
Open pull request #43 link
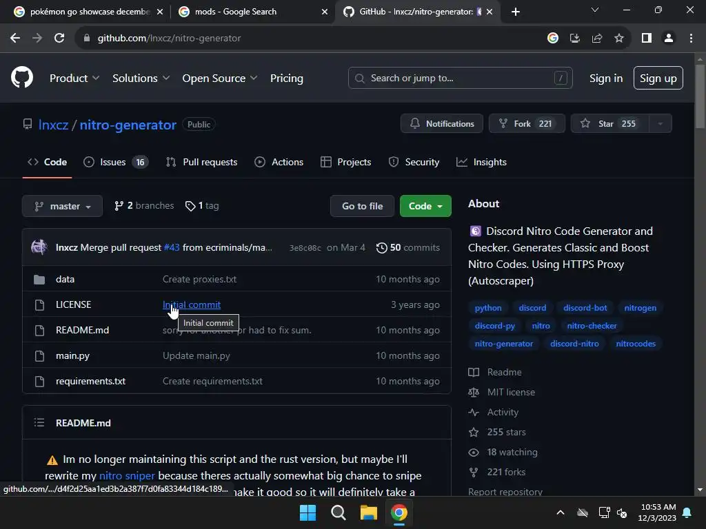(172, 248)
